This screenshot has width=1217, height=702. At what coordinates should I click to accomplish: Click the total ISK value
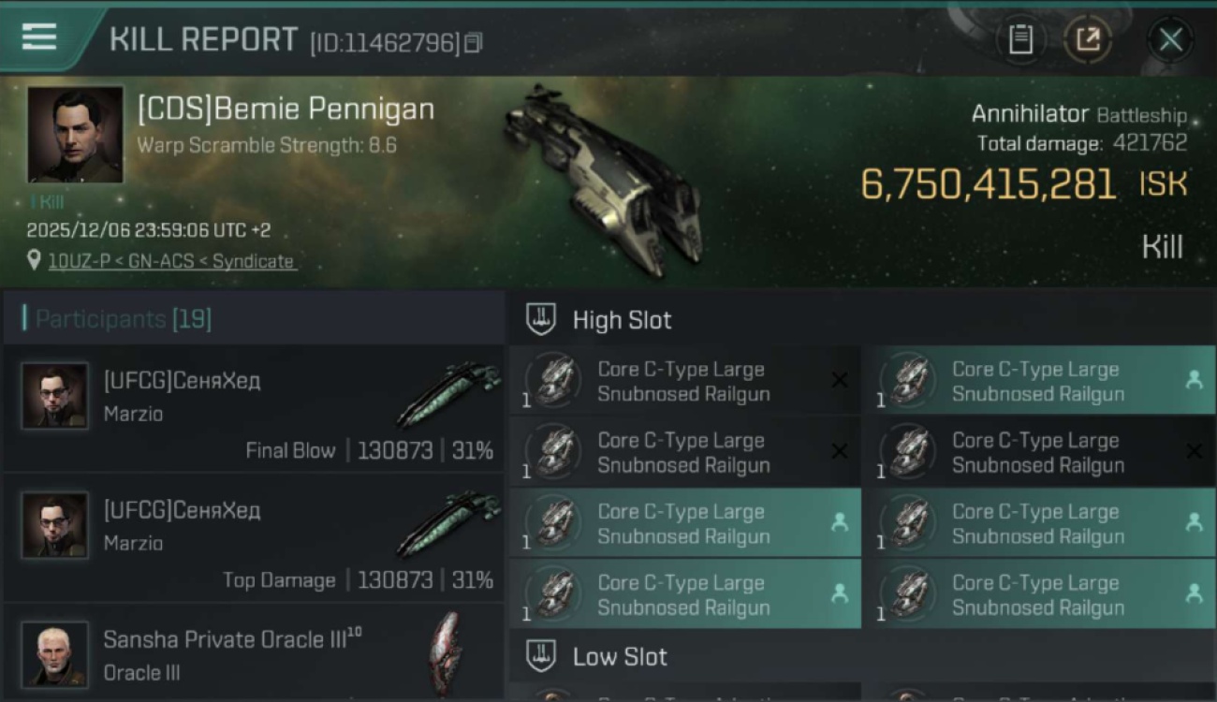tap(988, 184)
